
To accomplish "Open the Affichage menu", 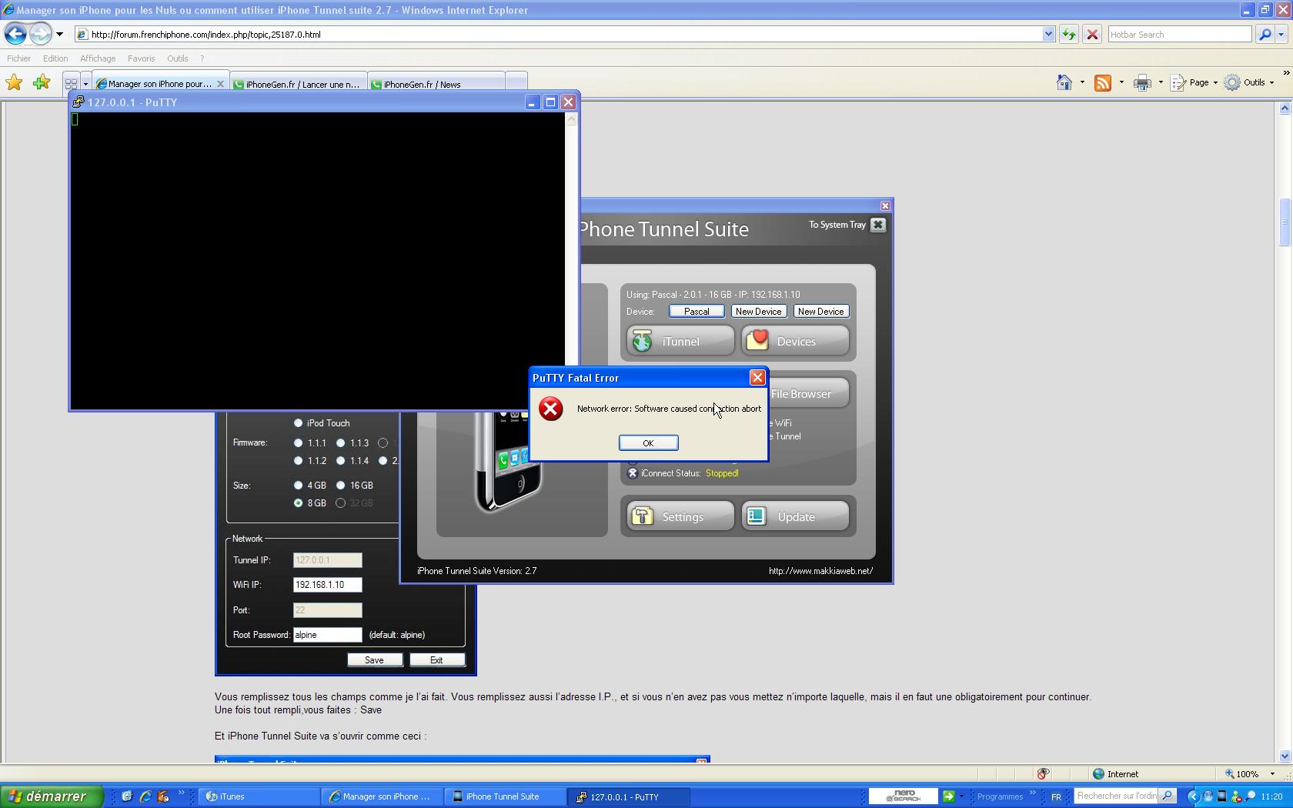I will 98,58.
